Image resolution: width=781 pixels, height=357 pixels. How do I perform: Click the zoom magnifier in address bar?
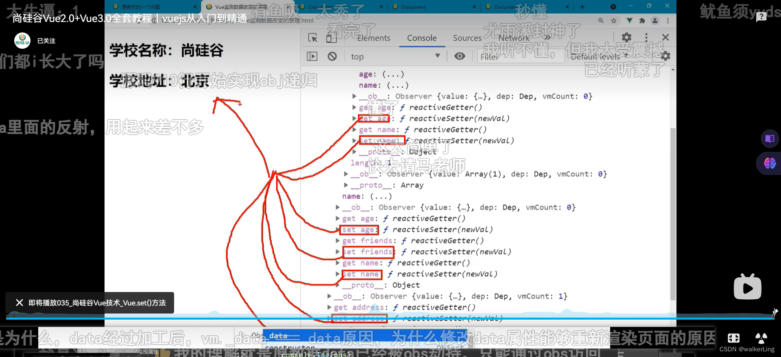point(601,21)
